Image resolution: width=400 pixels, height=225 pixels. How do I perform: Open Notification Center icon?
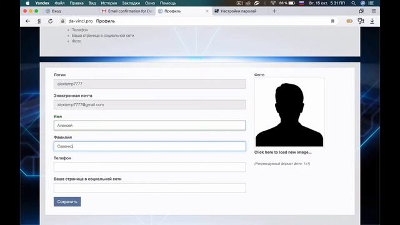[x=371, y=3]
